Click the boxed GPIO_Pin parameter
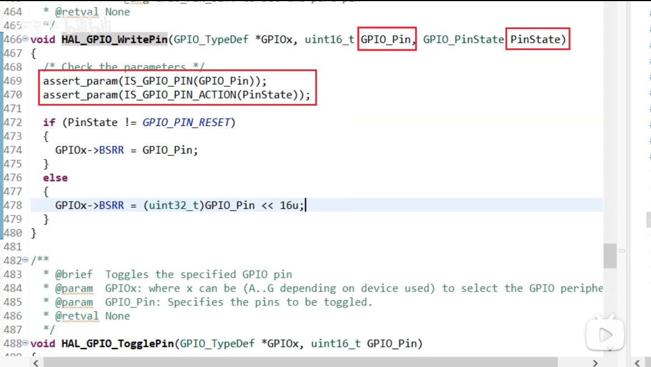Viewport: 651px width, 367px height. (x=386, y=40)
